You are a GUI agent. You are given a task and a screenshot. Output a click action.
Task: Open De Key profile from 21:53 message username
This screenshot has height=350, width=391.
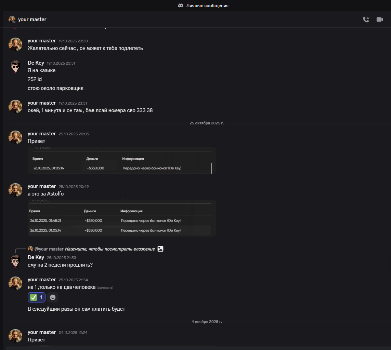tap(36, 257)
